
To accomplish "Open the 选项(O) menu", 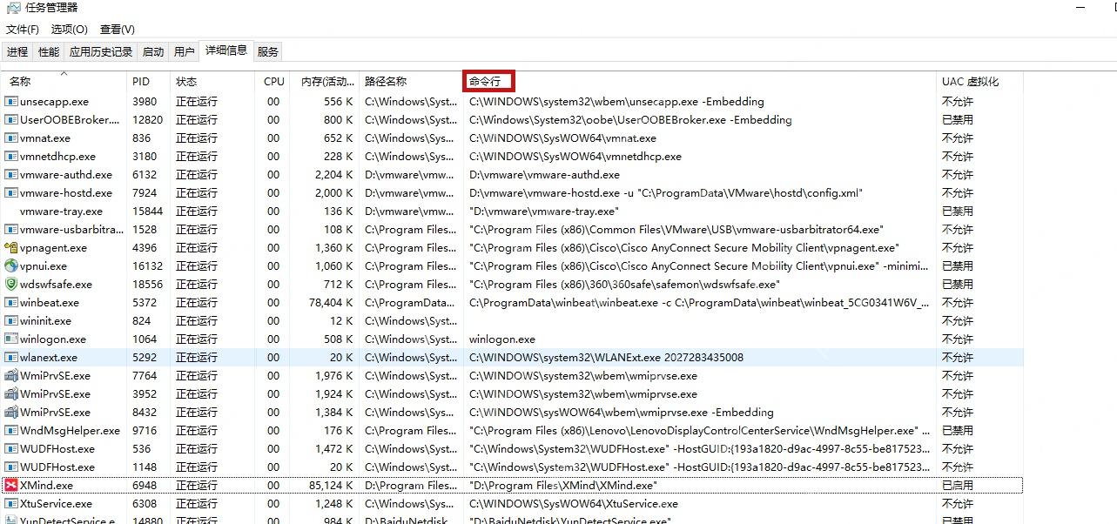I will 70,30.
